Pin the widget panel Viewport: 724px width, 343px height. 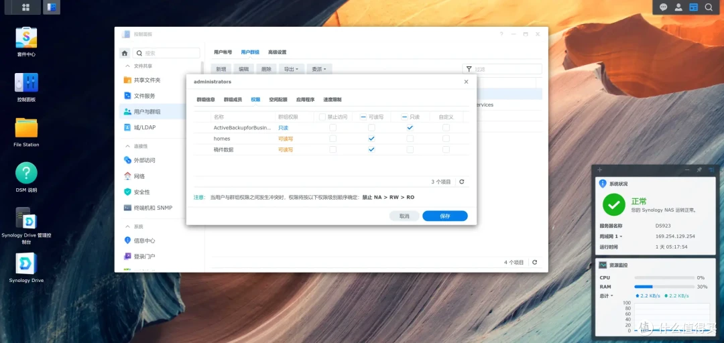point(699,170)
